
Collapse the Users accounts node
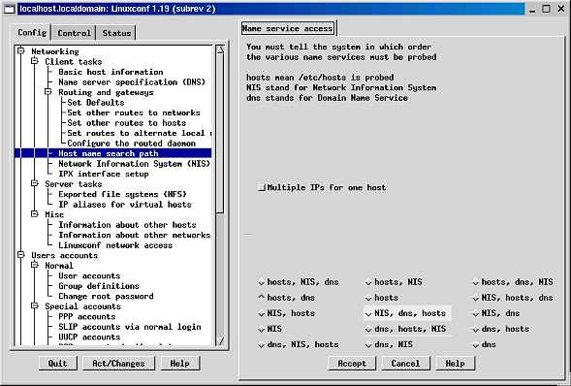tap(21, 255)
